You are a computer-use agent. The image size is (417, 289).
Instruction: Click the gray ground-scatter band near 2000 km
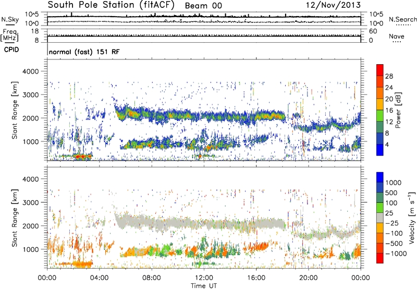(200, 223)
